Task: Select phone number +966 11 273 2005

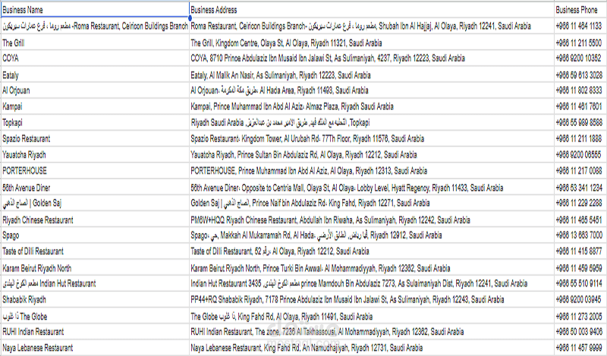Action: click(580, 316)
